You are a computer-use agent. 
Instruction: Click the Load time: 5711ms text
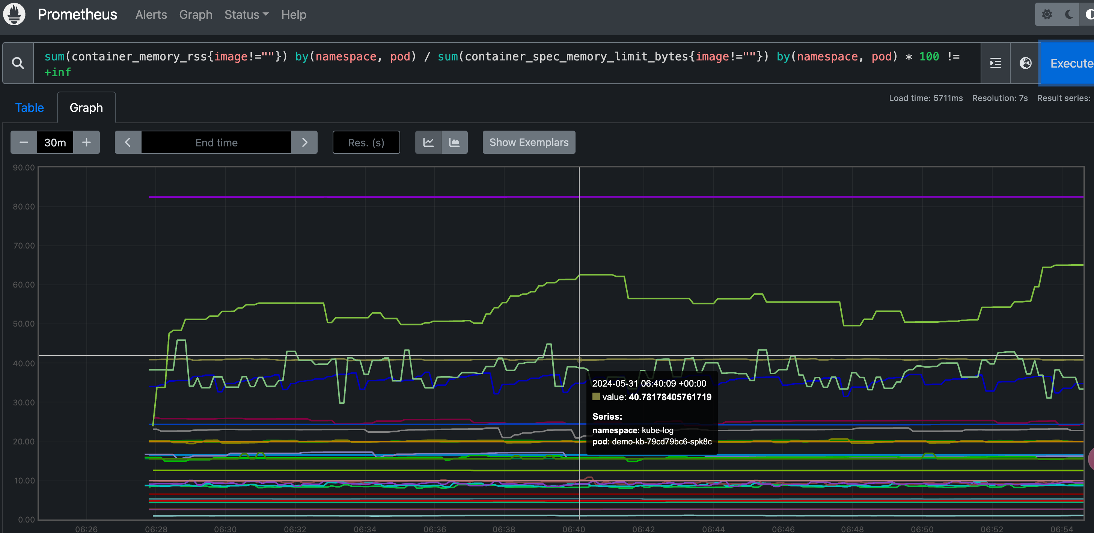(x=926, y=98)
